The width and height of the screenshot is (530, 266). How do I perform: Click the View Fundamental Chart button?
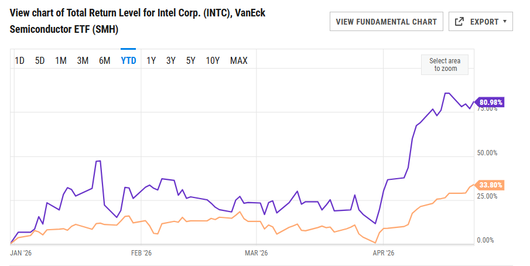[x=386, y=22]
